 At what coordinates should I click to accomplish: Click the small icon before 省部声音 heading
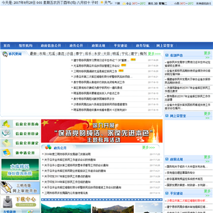click(167, 55)
